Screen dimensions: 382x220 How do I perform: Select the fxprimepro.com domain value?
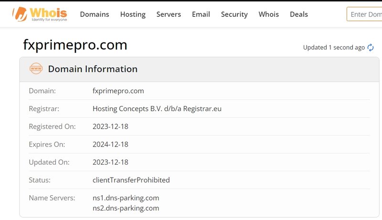(x=118, y=91)
